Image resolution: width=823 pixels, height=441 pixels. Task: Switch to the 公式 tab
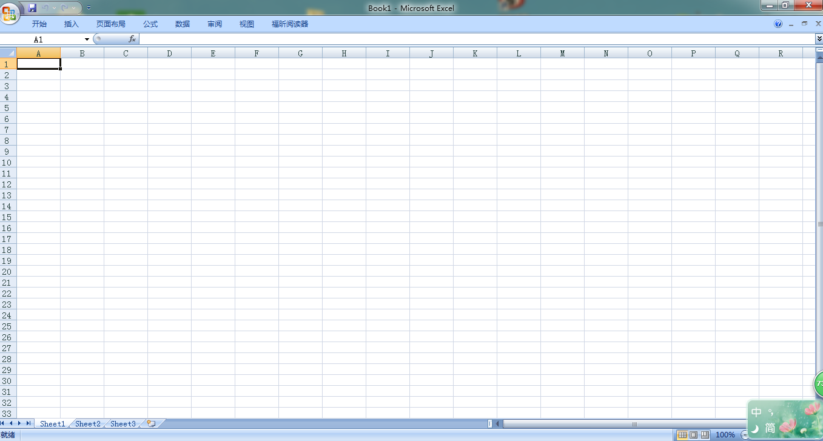click(150, 24)
